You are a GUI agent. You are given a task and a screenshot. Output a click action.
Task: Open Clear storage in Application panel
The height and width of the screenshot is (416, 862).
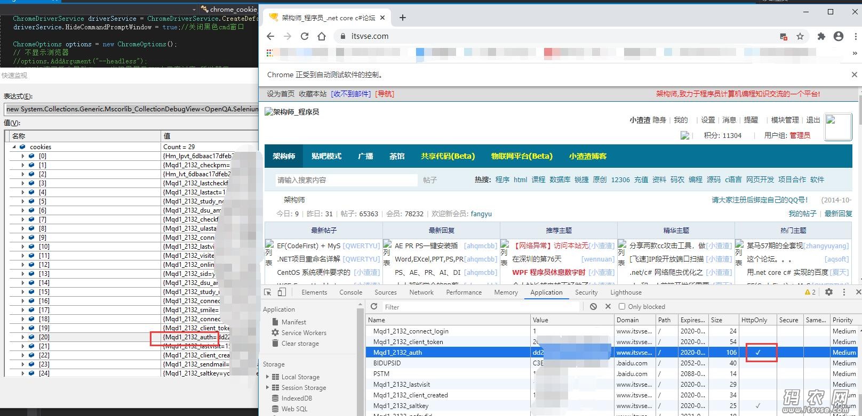(300, 343)
